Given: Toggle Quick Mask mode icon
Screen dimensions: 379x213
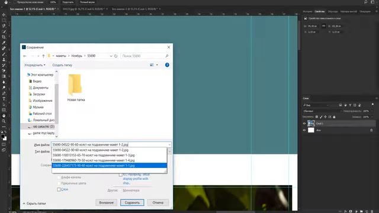Looking at the screenshot, I should [x=4, y=144].
